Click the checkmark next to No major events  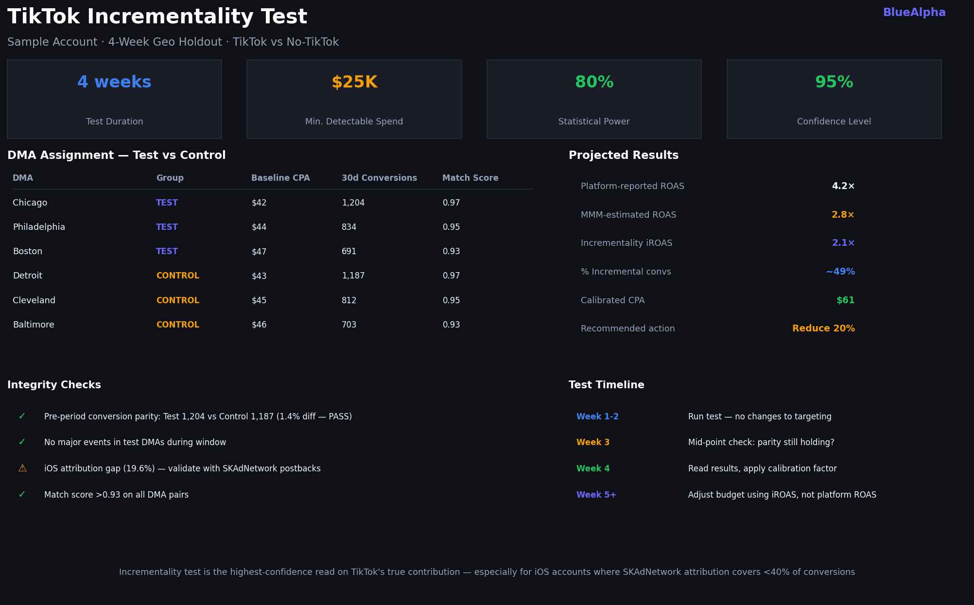click(x=22, y=442)
